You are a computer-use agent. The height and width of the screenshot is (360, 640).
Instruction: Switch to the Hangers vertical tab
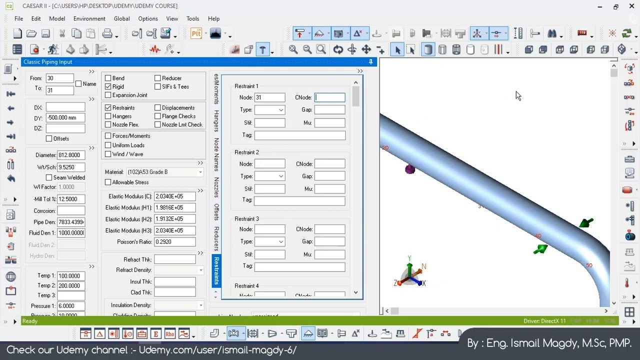(216, 121)
